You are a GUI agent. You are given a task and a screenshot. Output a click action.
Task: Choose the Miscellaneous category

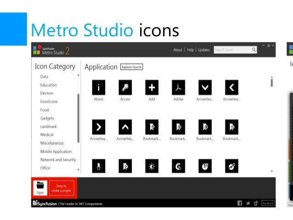pos(52,143)
